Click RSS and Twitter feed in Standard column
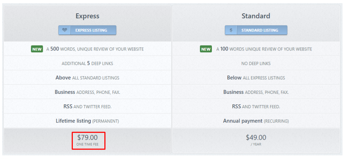The height and width of the screenshot is (159, 346). tap(256, 106)
